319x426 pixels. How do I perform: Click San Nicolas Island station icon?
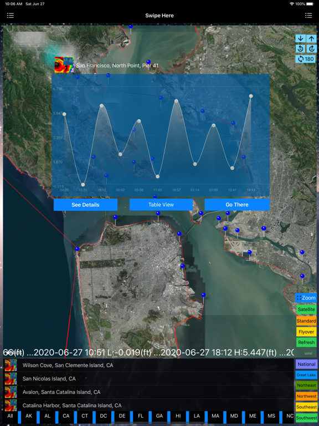click(x=11, y=378)
